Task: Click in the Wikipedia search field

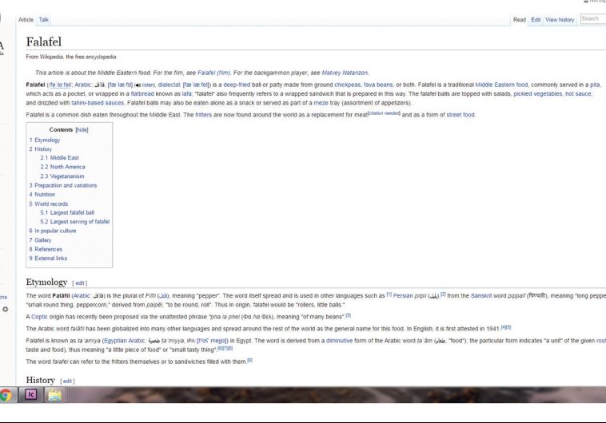Action: click(x=592, y=18)
